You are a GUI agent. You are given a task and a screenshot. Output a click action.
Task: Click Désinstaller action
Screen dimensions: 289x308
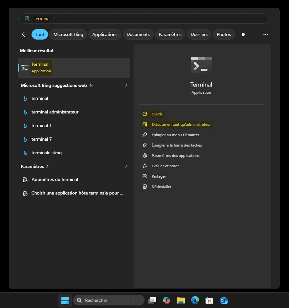[x=157, y=187]
